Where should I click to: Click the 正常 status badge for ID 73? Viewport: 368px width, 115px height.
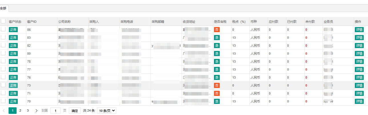point(13,85)
